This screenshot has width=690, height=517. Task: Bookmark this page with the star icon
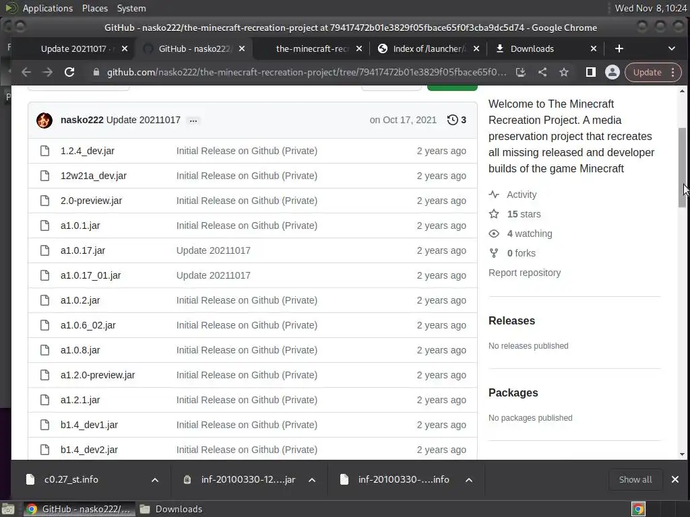[x=564, y=72]
